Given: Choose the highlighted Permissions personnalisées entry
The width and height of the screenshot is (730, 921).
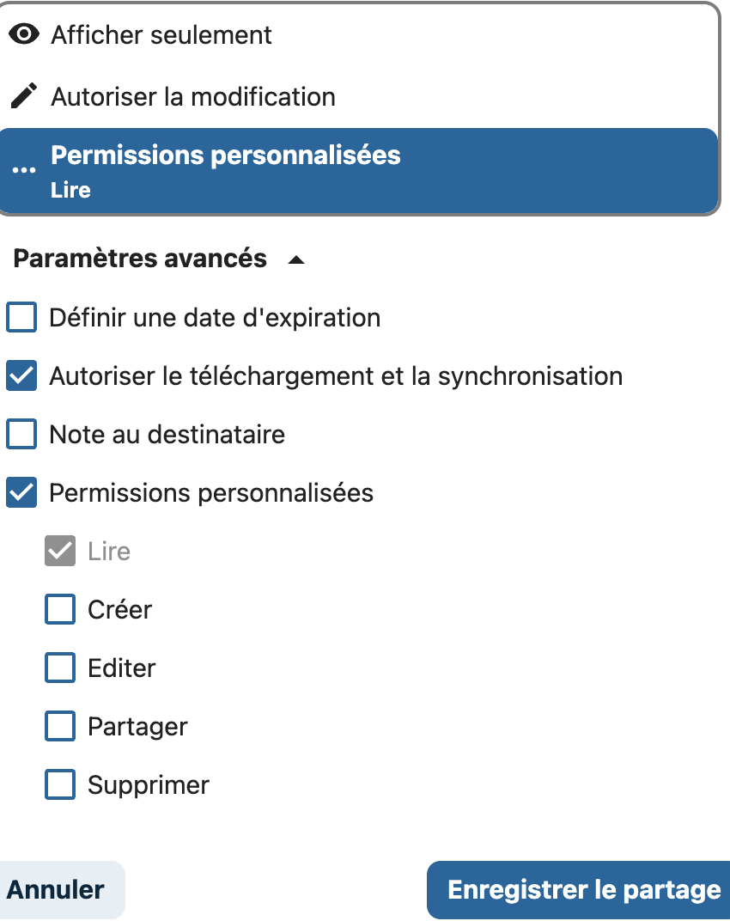Looking at the screenshot, I should tap(360, 171).
